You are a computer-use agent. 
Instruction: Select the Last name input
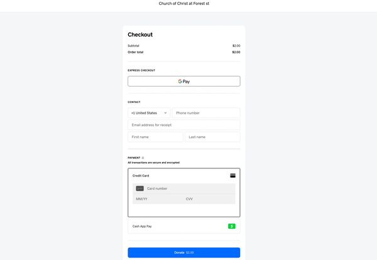[x=212, y=137]
